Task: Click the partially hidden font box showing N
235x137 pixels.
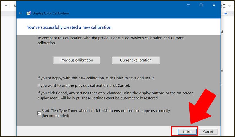Action: 14,6
